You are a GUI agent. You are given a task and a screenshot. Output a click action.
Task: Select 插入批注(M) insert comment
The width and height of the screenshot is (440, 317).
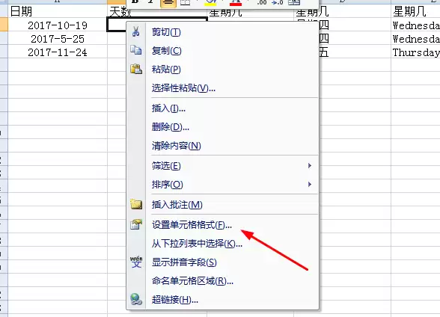pos(177,205)
